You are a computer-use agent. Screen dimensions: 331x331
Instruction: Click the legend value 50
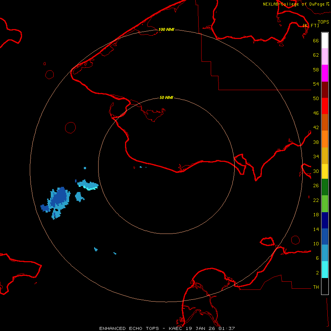[x=316, y=98]
